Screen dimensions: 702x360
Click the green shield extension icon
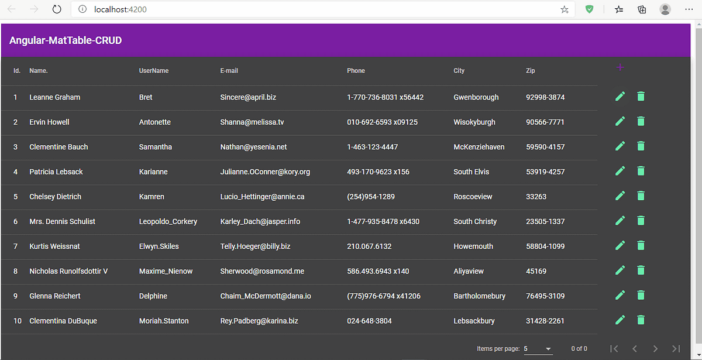[x=589, y=9]
